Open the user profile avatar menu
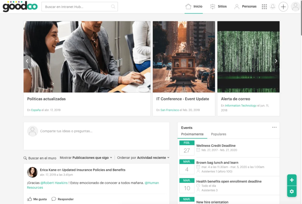The width and height of the screenshot is (302, 204). 295,7
